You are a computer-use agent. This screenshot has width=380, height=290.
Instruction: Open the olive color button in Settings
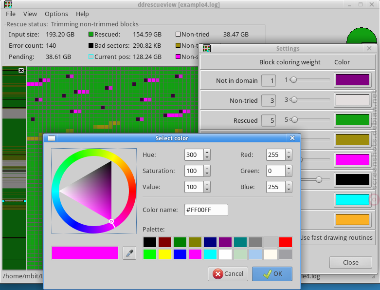(352, 139)
